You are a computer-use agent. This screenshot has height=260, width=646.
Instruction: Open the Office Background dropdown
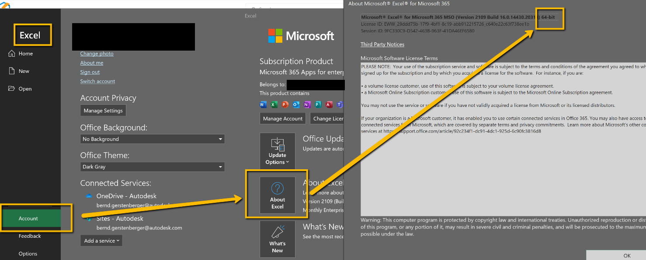pos(153,139)
